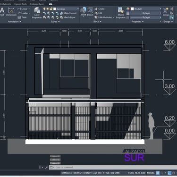This screenshot has height=177, width=177.
Task: Click in the command line input
Action: (x=113, y=167)
